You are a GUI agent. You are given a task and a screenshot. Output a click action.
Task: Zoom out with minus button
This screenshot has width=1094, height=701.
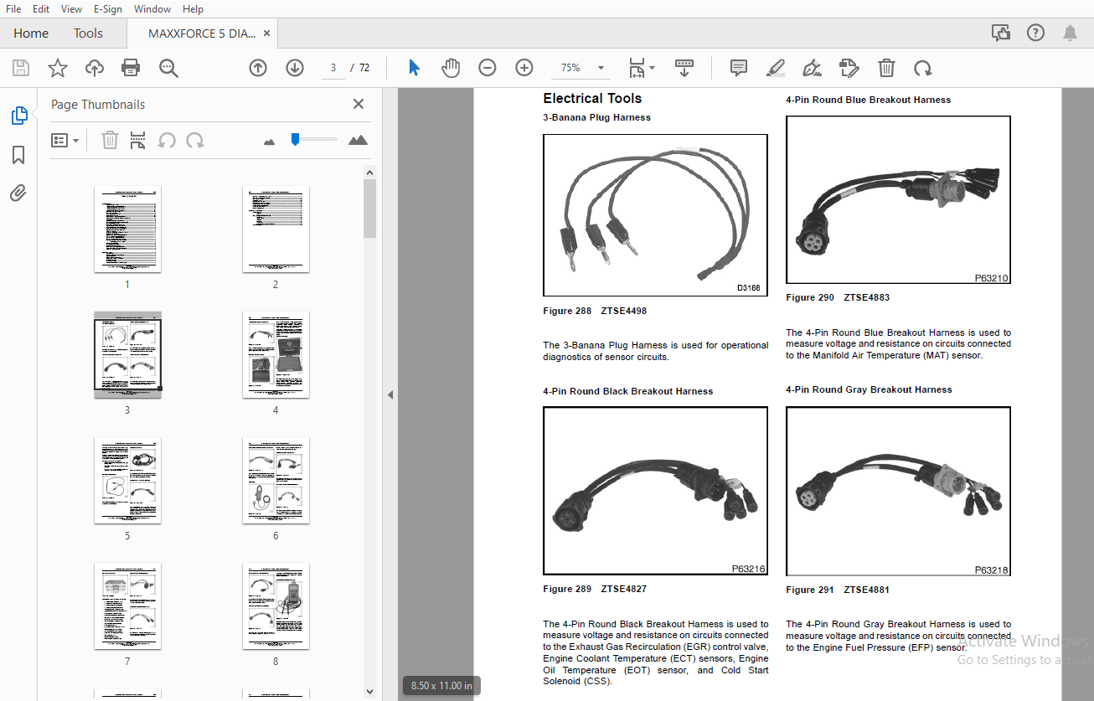[x=488, y=68]
